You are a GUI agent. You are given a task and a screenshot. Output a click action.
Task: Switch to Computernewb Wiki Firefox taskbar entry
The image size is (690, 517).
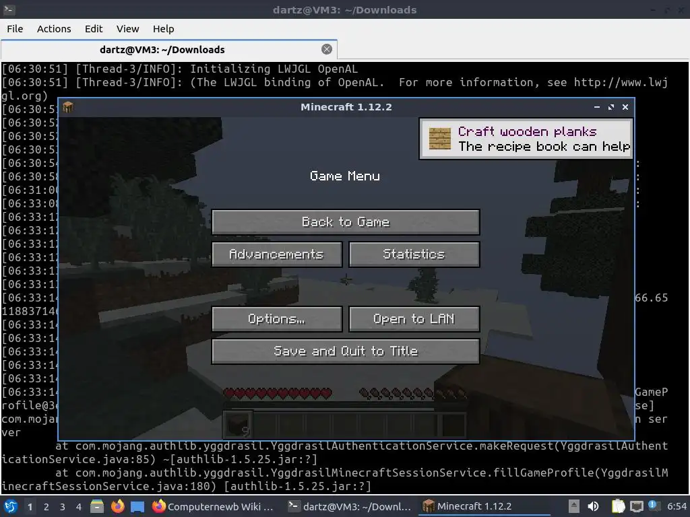pyautogui.click(x=213, y=506)
